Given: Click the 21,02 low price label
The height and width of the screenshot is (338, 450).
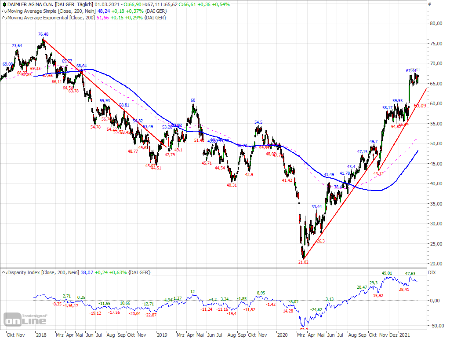Looking at the screenshot, I should click(303, 262).
